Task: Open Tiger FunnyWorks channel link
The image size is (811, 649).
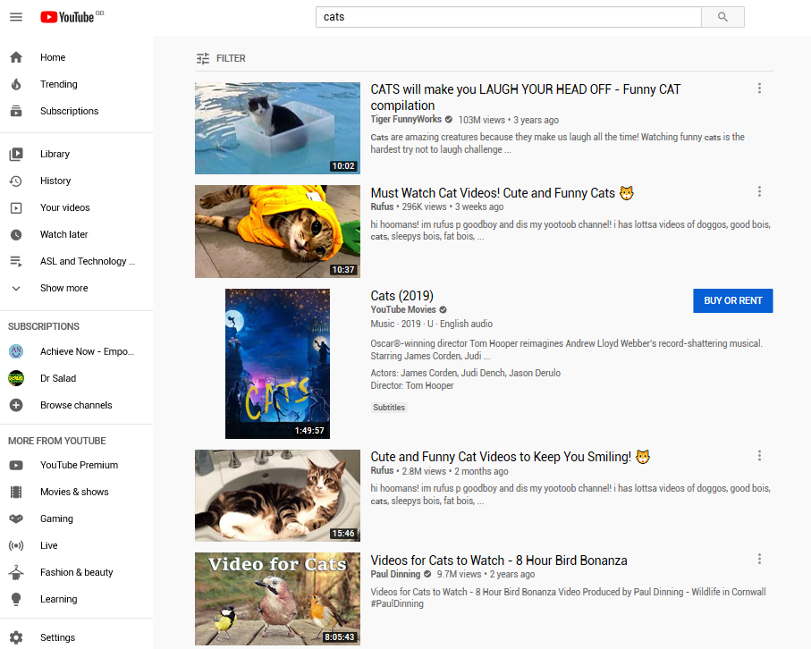Action: 406,120
